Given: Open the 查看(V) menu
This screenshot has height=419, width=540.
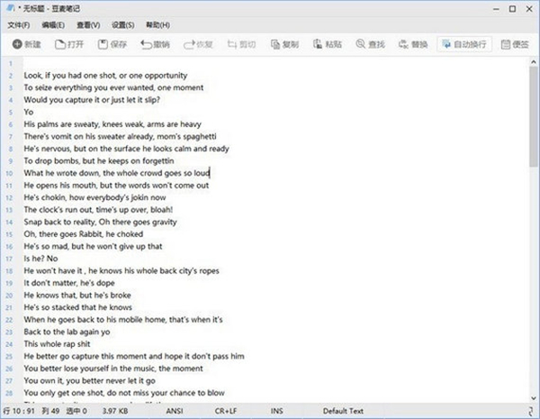Looking at the screenshot, I should (88, 24).
